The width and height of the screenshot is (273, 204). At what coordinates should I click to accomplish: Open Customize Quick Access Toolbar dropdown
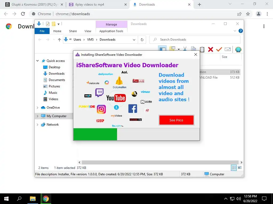point(58,24)
